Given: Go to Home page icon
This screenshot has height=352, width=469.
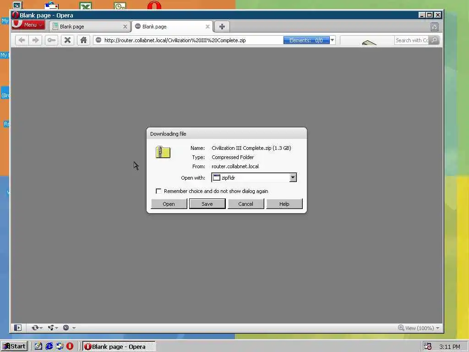Looking at the screenshot, I should 83,40.
